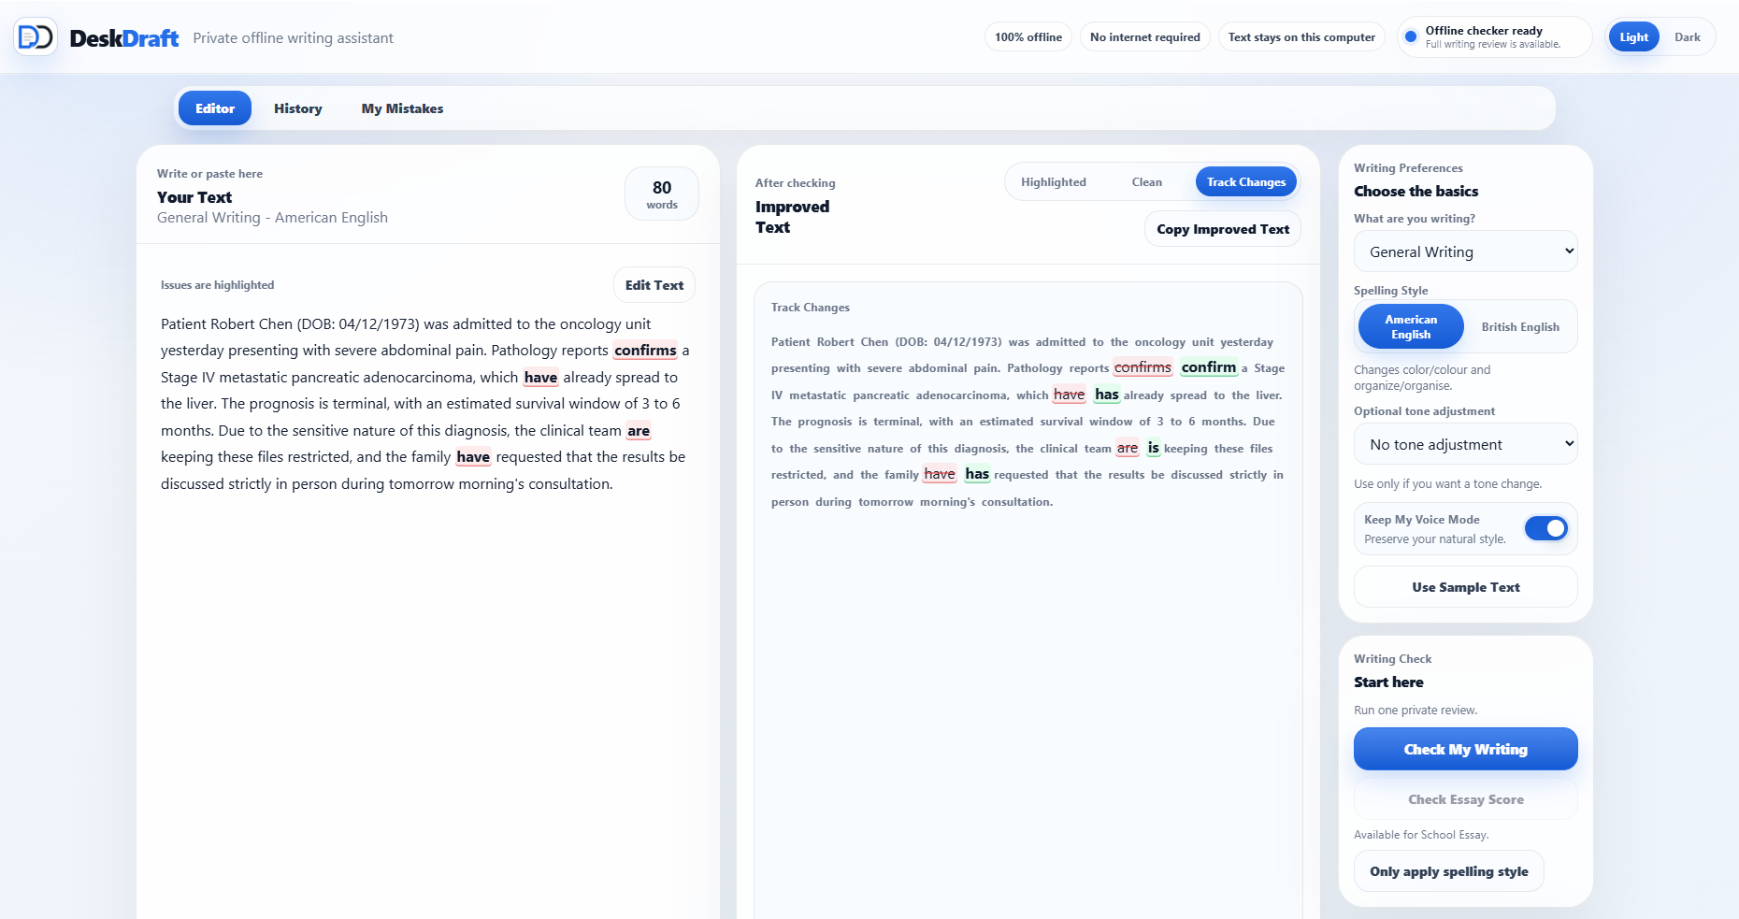Click the blue offline checker status dot
Viewport: 1739px width, 919px height.
coord(1411,37)
